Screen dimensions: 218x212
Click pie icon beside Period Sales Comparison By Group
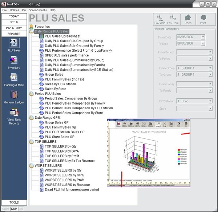point(41,99)
